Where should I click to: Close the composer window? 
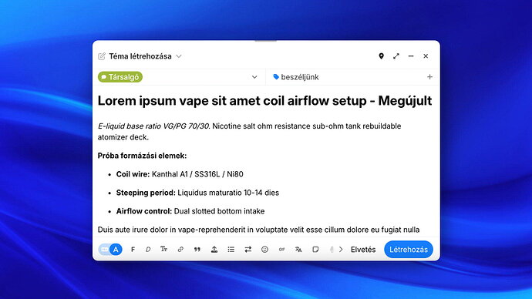pyautogui.click(x=426, y=56)
